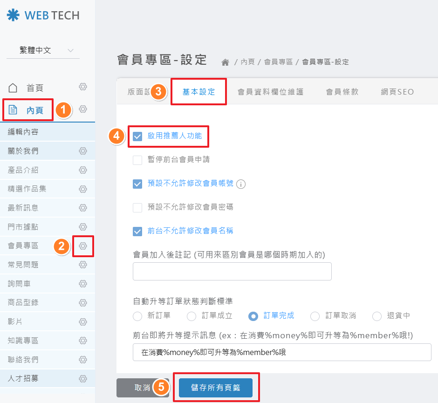438x403 pixels.
Task: Open the 會員條款 tab
Action: [x=342, y=92]
